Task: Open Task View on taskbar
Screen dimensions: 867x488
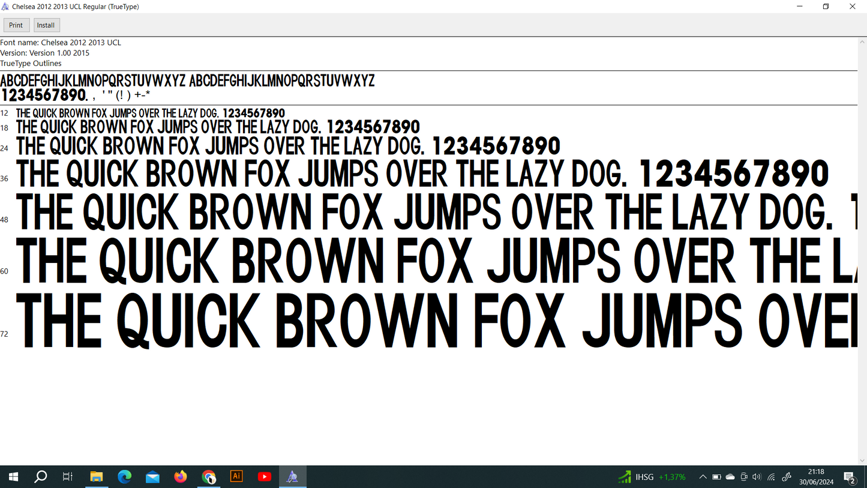Action: (x=68, y=477)
